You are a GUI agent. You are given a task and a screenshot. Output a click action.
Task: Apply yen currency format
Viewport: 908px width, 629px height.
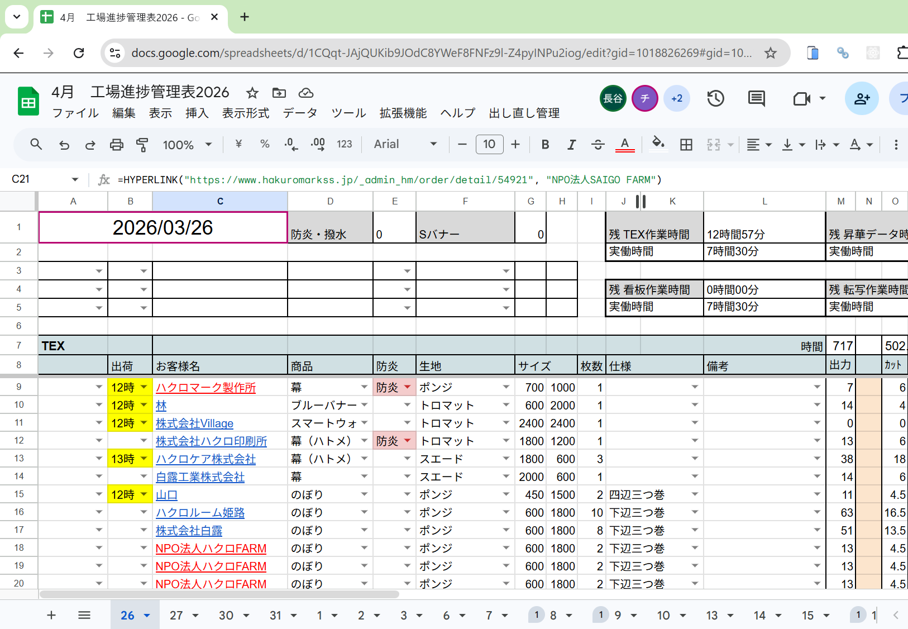point(238,144)
